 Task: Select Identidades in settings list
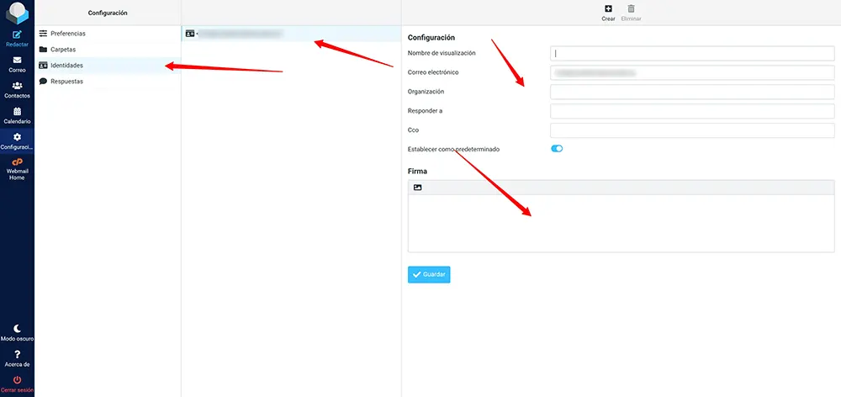(x=66, y=66)
